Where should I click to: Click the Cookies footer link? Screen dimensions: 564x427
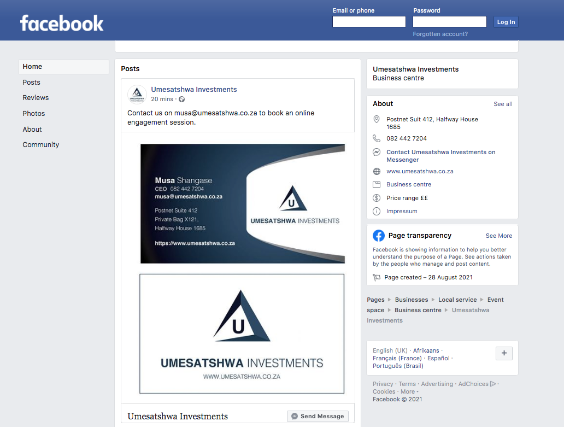384,392
